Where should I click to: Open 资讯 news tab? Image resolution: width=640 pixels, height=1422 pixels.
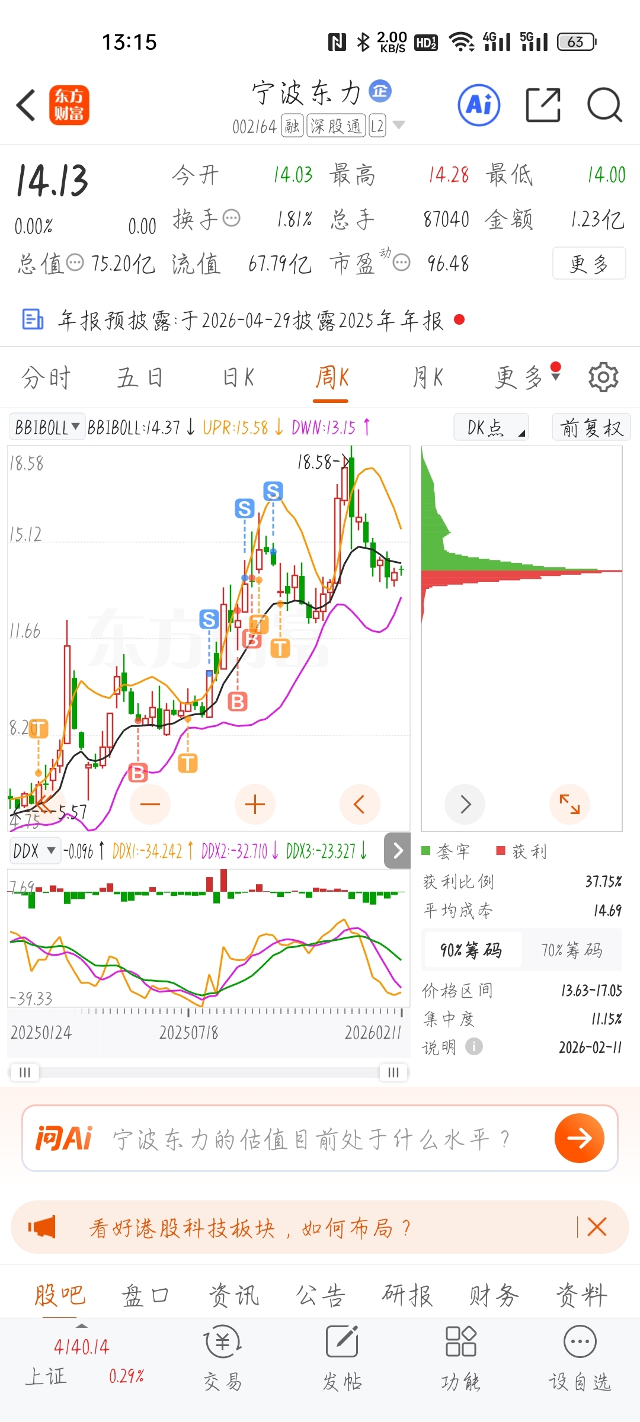tap(233, 1295)
